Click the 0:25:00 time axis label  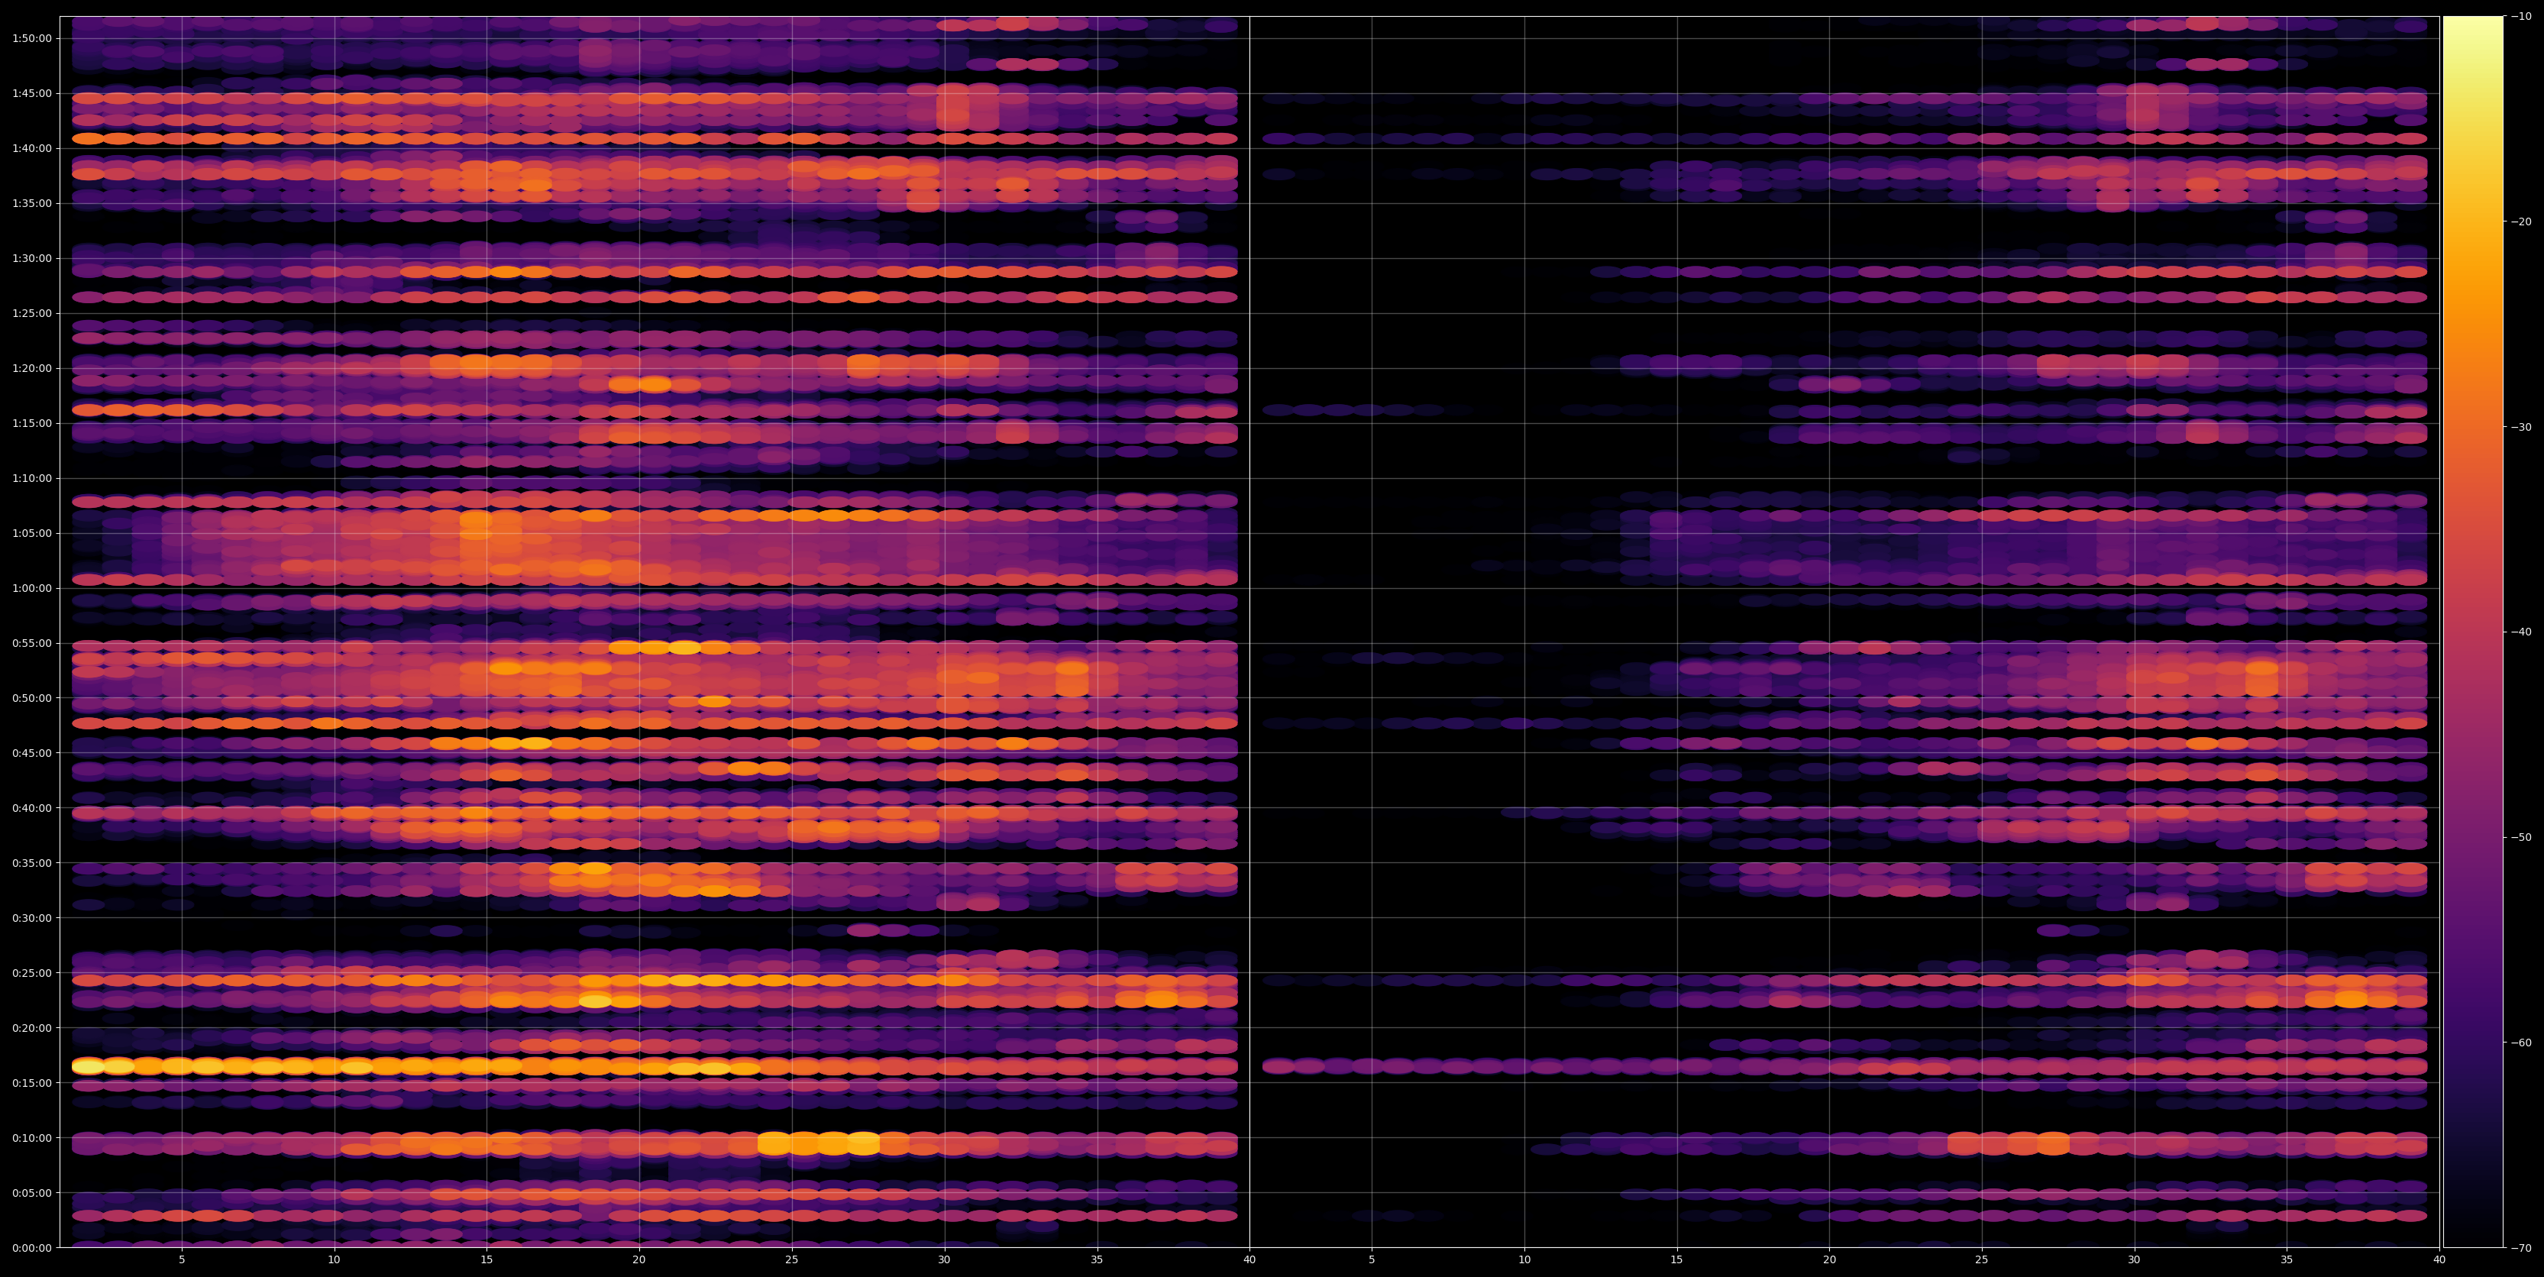[x=31, y=973]
